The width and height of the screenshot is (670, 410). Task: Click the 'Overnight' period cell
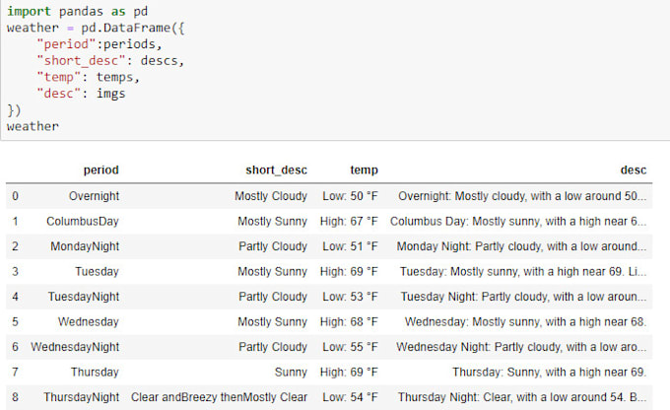point(94,196)
